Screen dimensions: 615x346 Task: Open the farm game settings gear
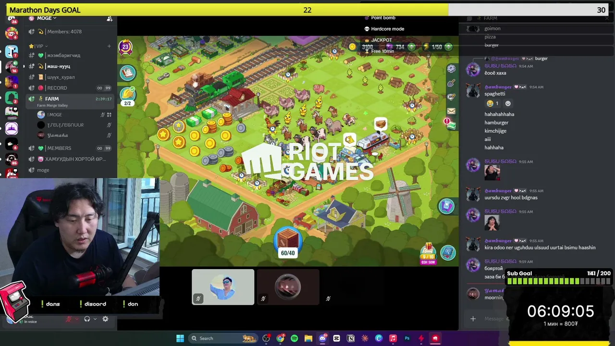(x=451, y=69)
